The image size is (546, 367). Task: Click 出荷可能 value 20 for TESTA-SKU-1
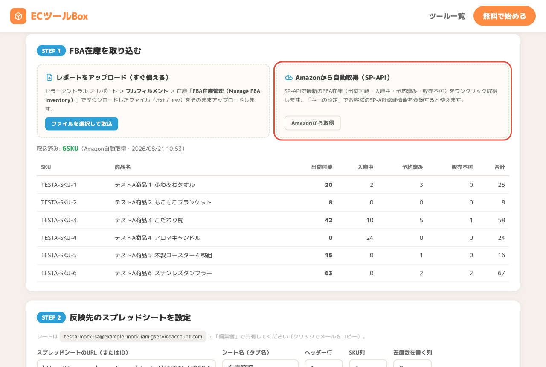click(328, 185)
